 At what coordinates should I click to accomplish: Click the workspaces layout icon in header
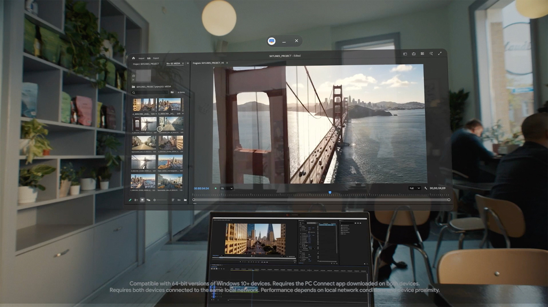[x=405, y=54]
